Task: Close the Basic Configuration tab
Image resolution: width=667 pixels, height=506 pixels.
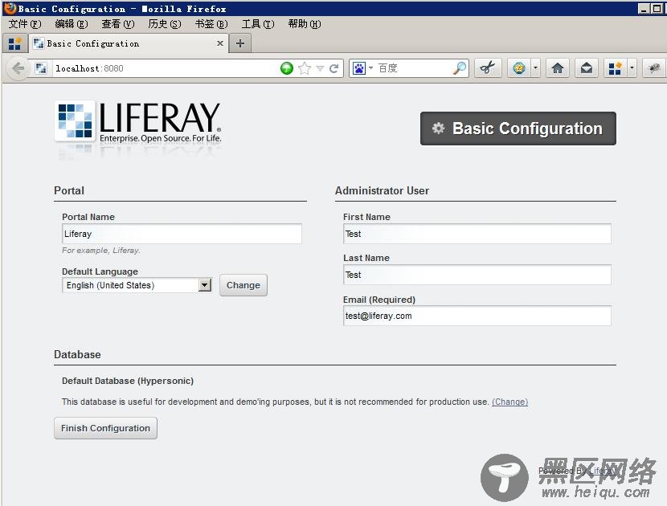Action: [x=220, y=43]
